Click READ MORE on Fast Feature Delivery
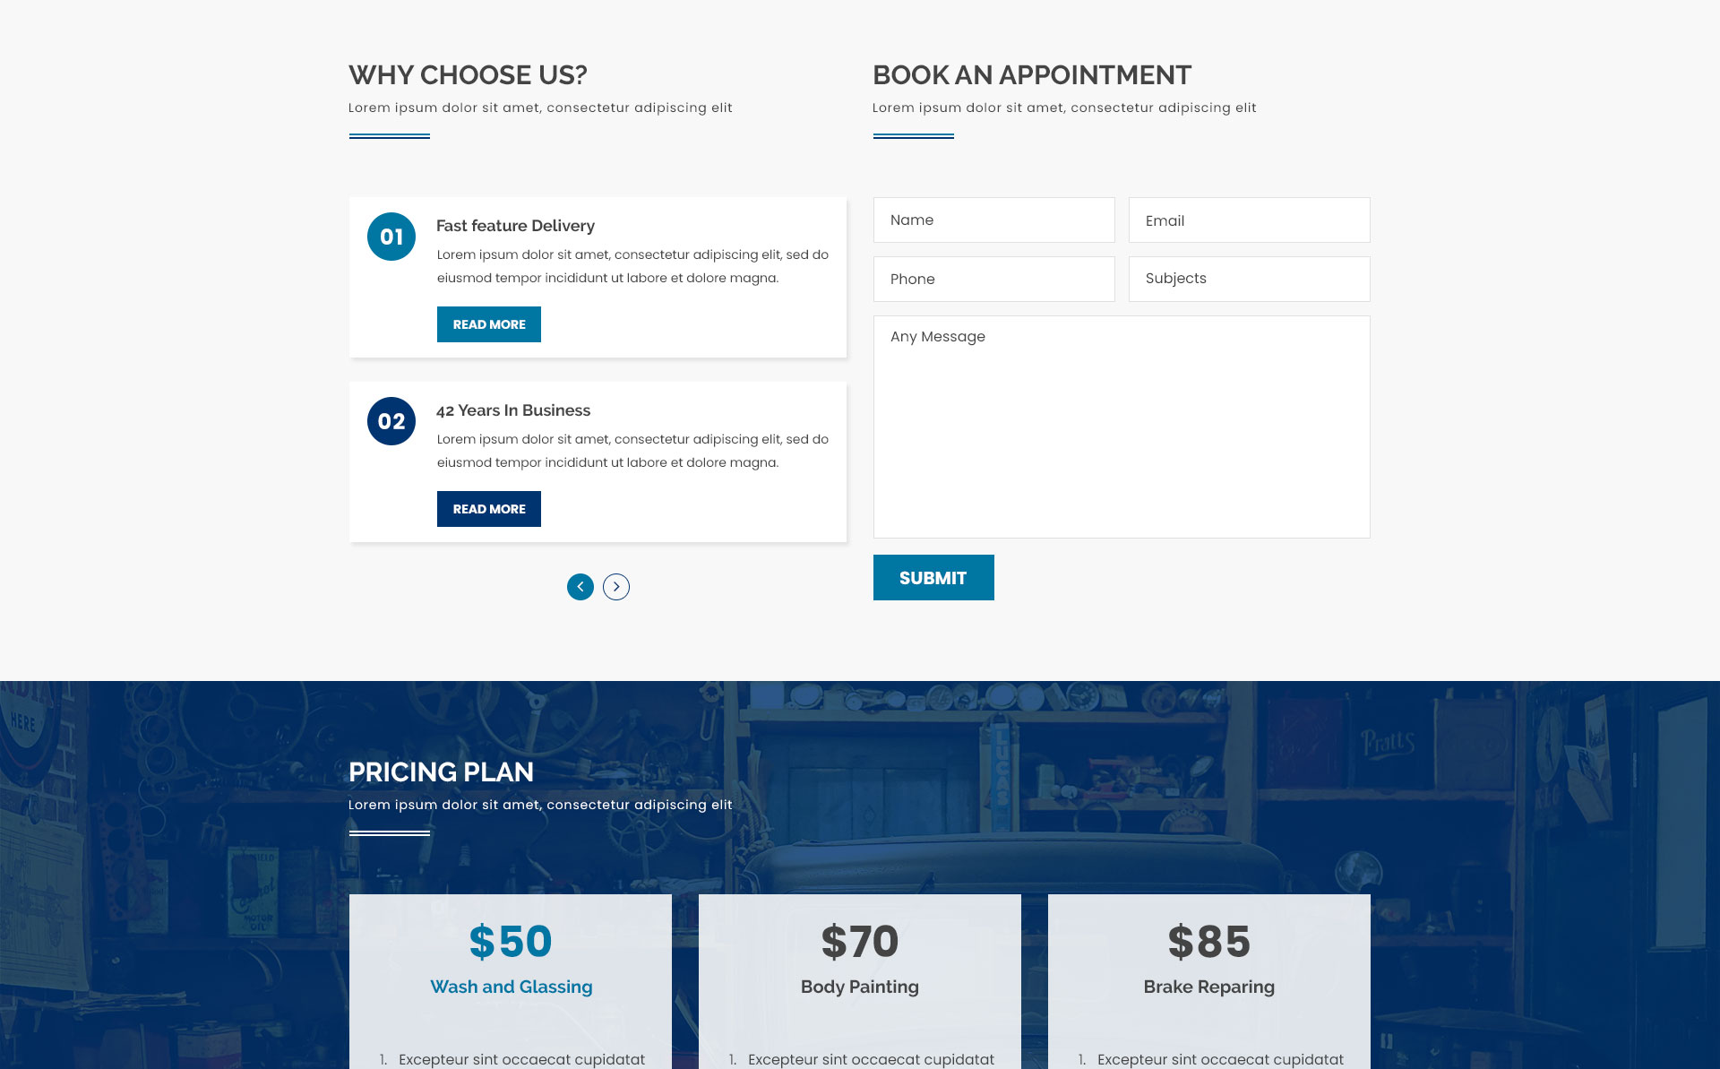This screenshot has height=1069, width=1720. click(x=489, y=323)
